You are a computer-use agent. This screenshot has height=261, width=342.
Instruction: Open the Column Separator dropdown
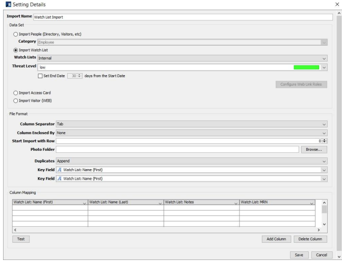(324, 123)
